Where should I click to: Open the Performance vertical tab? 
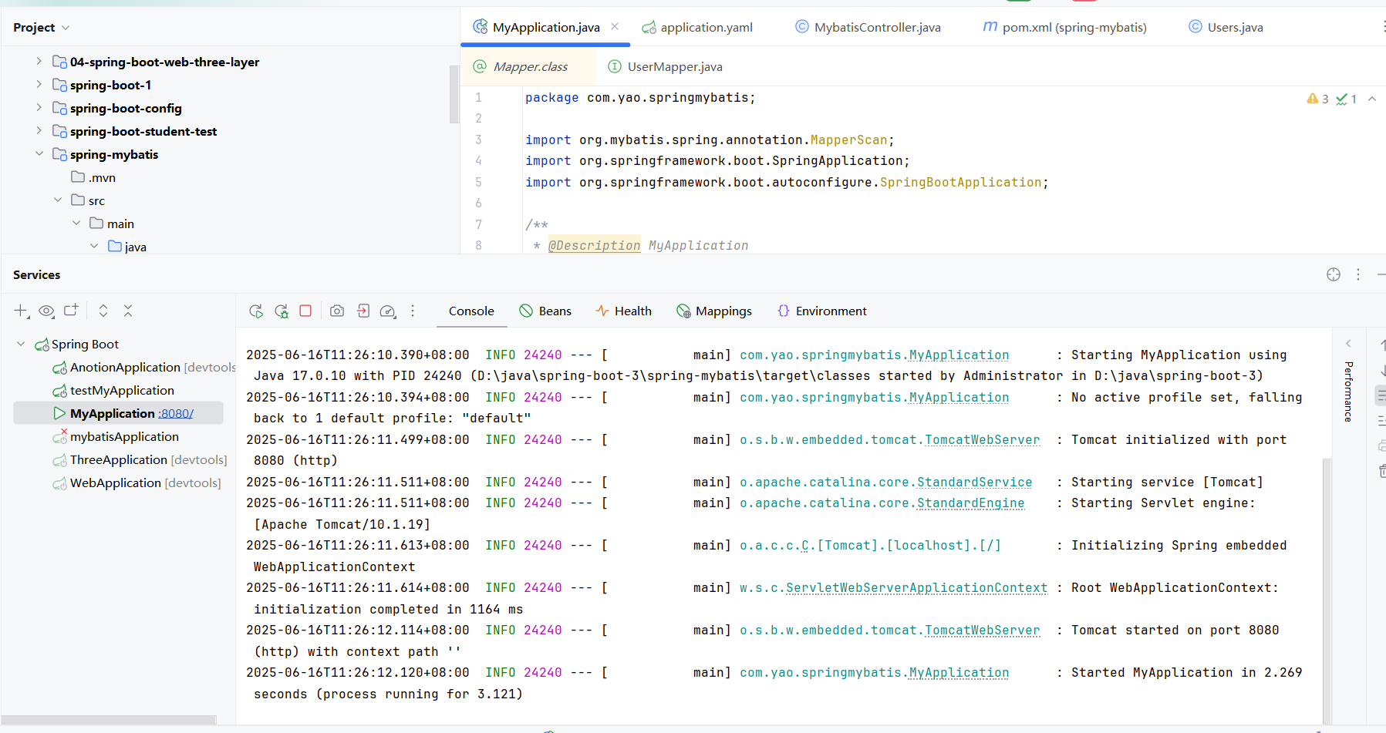(1348, 392)
